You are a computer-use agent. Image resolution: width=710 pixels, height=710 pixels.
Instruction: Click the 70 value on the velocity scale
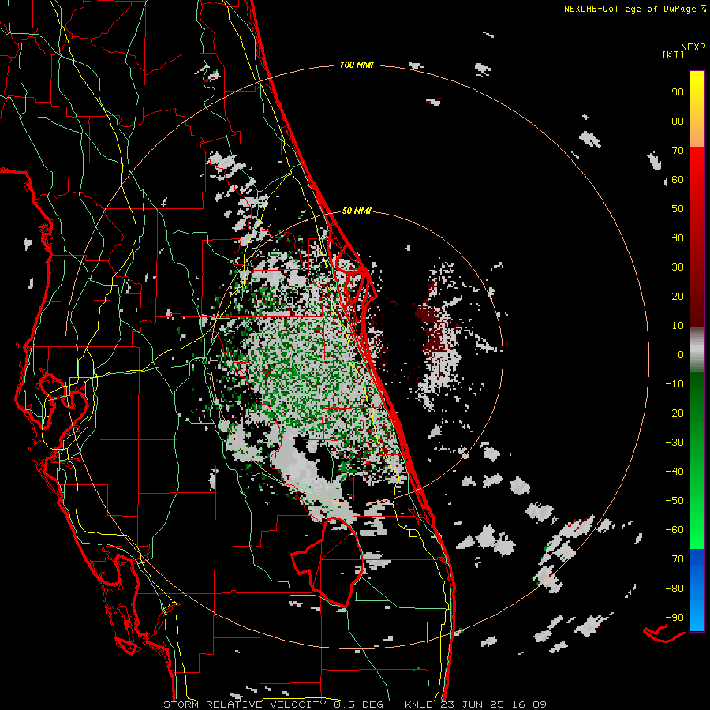pyautogui.click(x=678, y=151)
